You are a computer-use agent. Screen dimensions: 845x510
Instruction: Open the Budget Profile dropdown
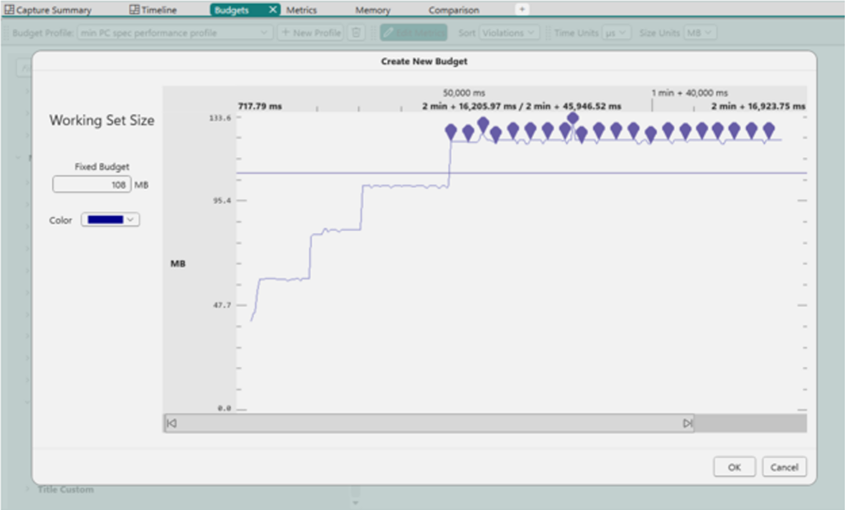(x=174, y=32)
